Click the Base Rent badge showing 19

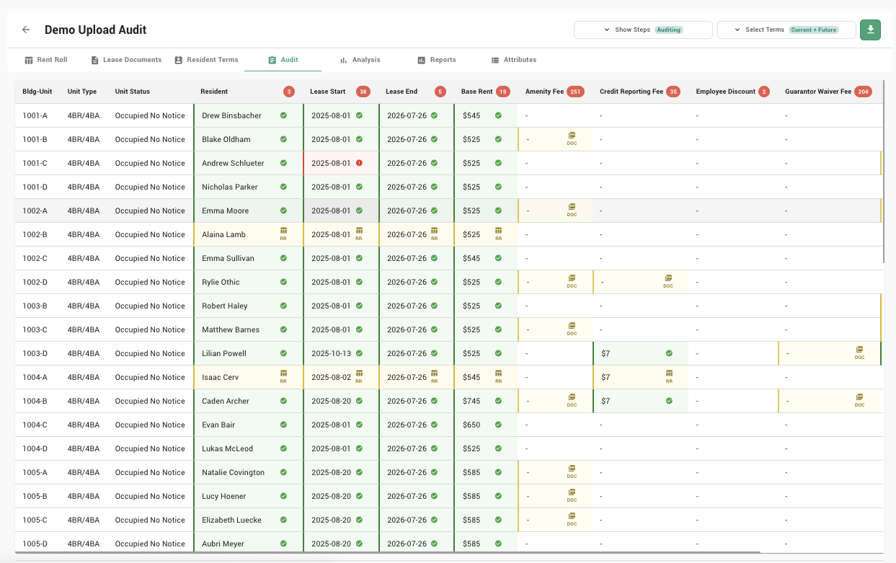503,92
